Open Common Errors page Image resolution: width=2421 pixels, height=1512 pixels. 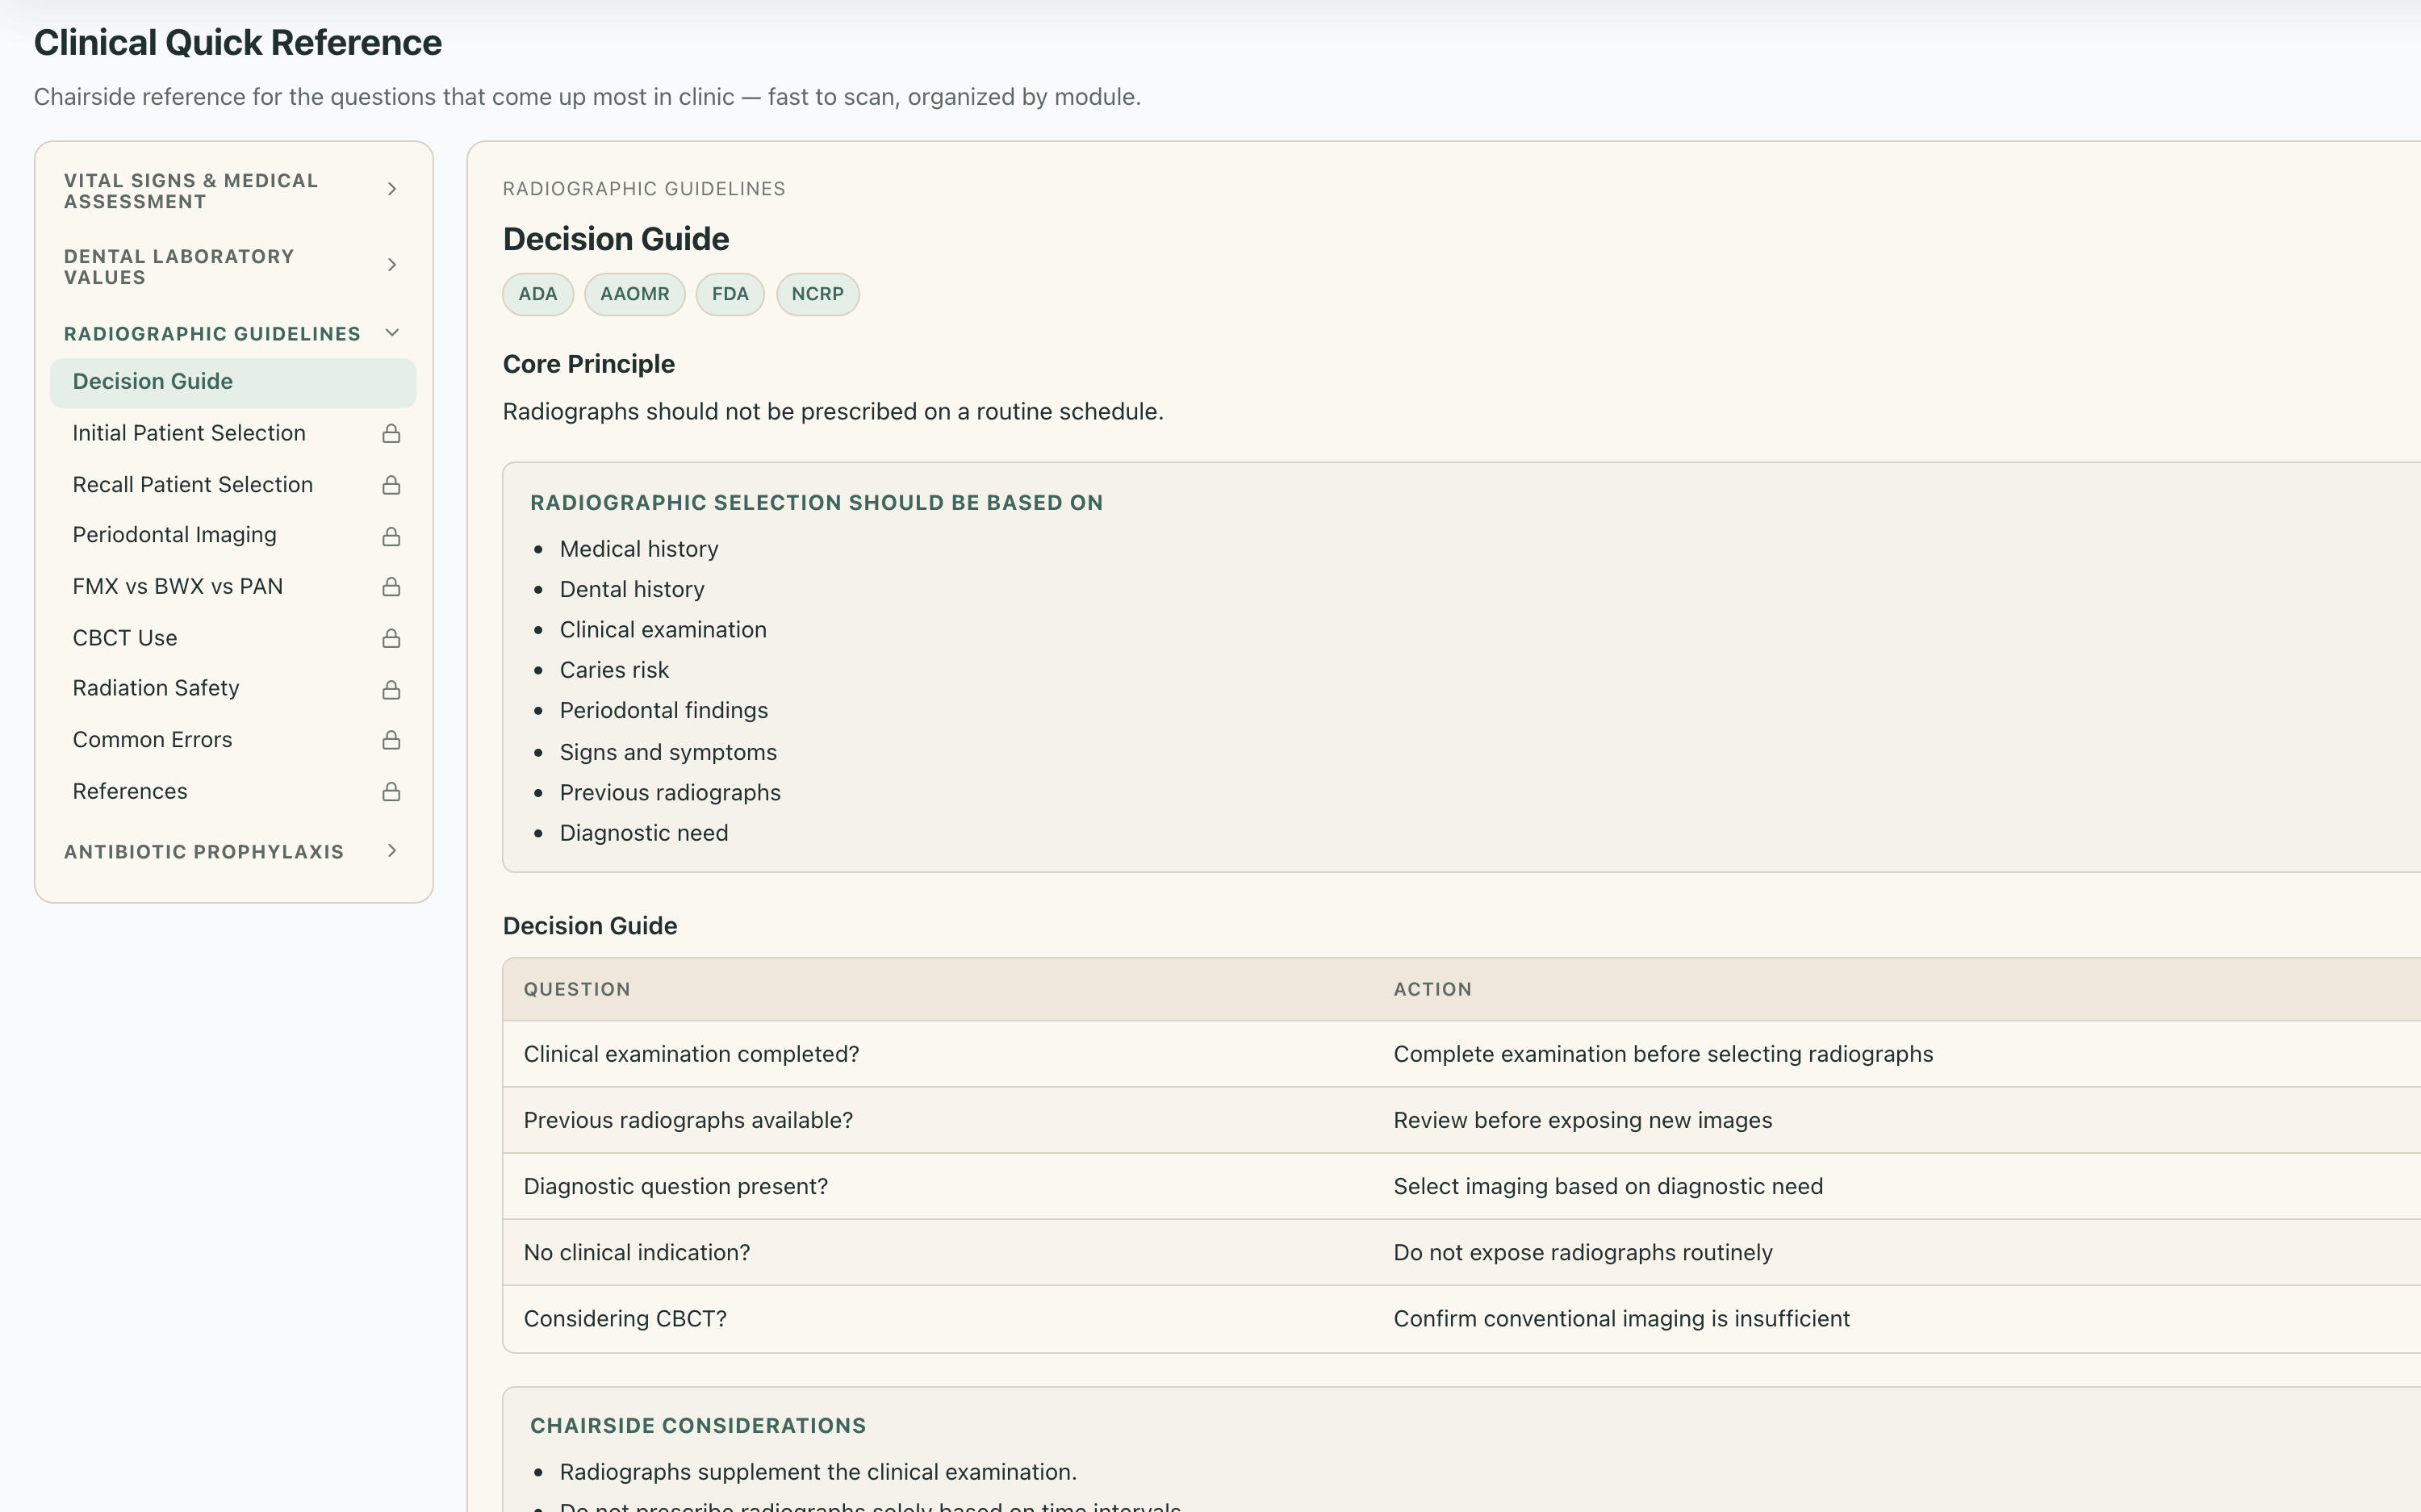tap(233, 740)
